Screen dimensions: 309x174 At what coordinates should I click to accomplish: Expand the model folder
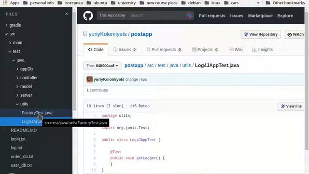(x=24, y=87)
